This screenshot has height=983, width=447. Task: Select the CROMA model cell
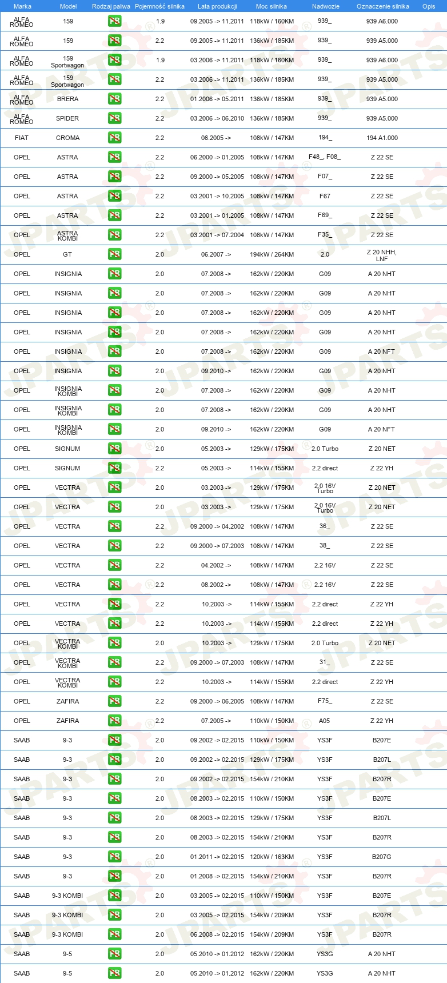click(x=67, y=138)
